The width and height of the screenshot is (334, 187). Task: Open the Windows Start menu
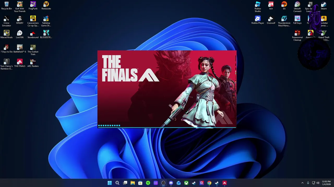click(110, 183)
